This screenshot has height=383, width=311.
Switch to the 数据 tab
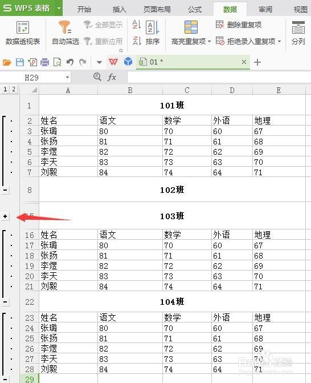(x=230, y=10)
